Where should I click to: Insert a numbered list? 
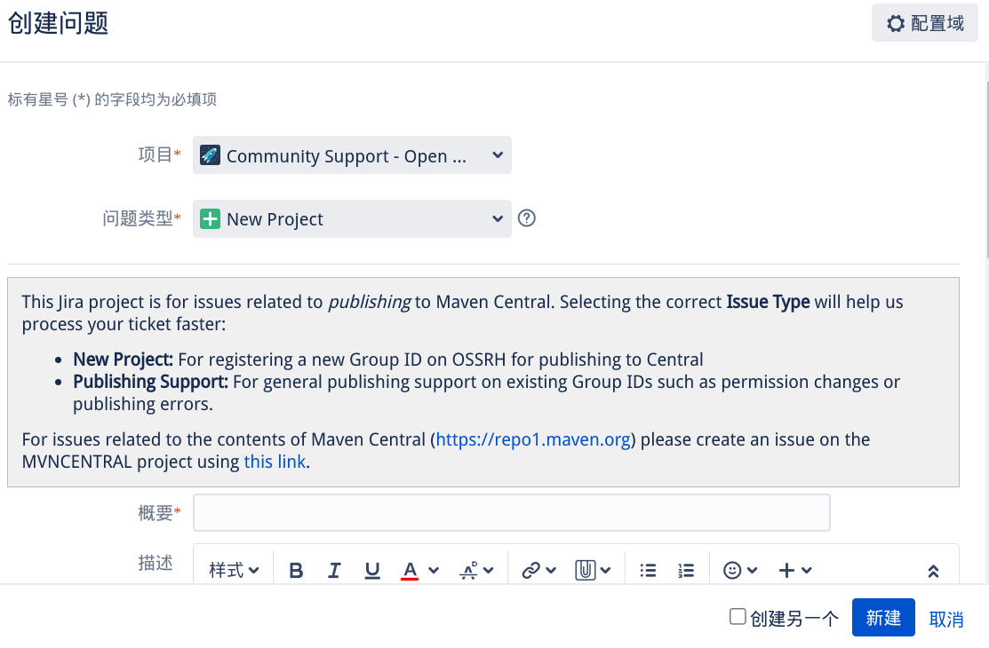(685, 571)
